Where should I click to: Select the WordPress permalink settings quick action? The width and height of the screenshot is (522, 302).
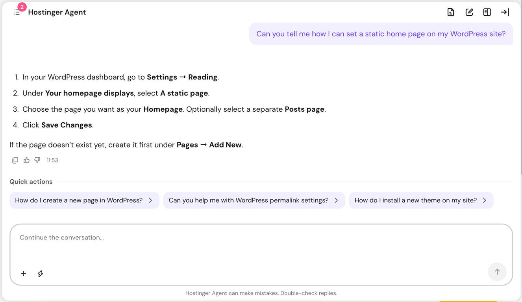(254, 200)
